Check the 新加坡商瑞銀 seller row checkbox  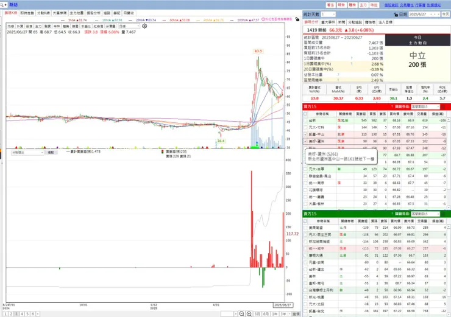click(305, 242)
